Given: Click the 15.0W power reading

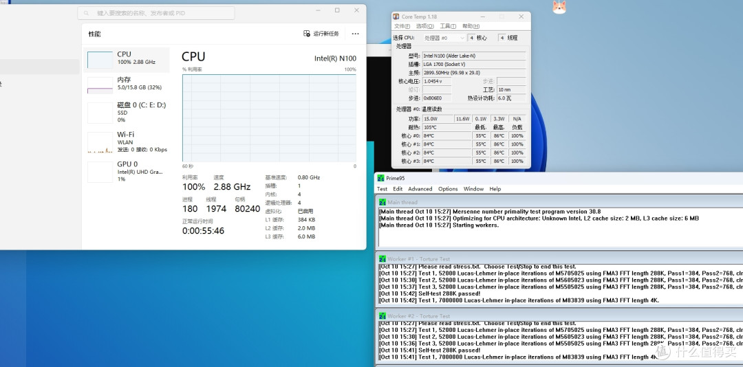Looking at the screenshot, I should [438, 118].
